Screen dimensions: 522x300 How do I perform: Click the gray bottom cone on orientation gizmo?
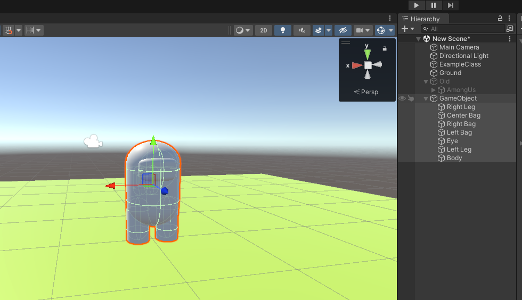coord(367,75)
